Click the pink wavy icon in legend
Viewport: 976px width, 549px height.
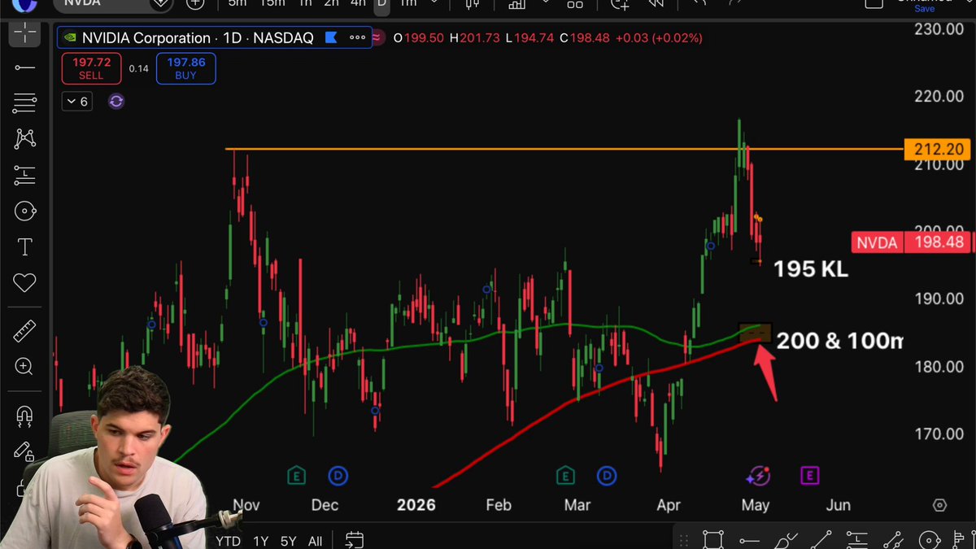point(377,37)
